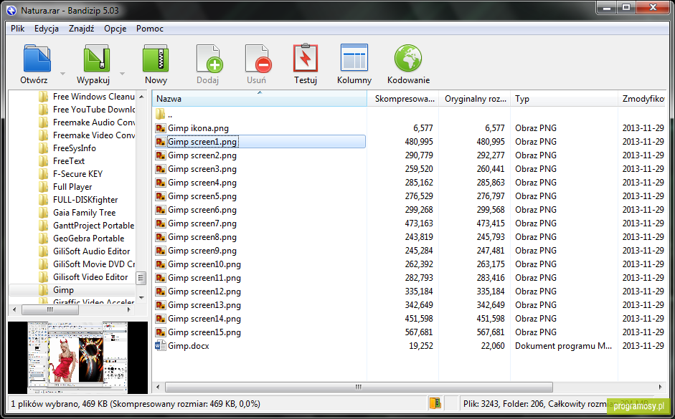Select the Free YouTube Downlc folder
The height and width of the screenshot is (419, 675).
[94, 109]
